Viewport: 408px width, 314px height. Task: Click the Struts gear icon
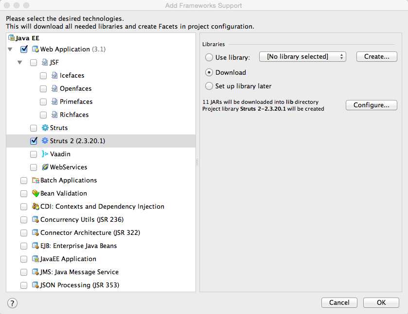(x=45, y=128)
